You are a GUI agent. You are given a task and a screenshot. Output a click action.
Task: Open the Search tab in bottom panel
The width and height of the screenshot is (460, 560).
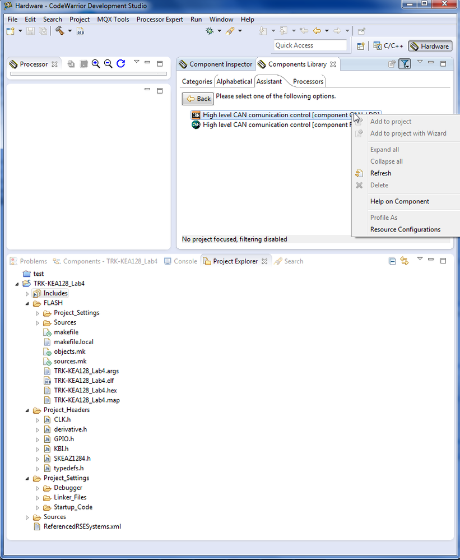point(289,261)
